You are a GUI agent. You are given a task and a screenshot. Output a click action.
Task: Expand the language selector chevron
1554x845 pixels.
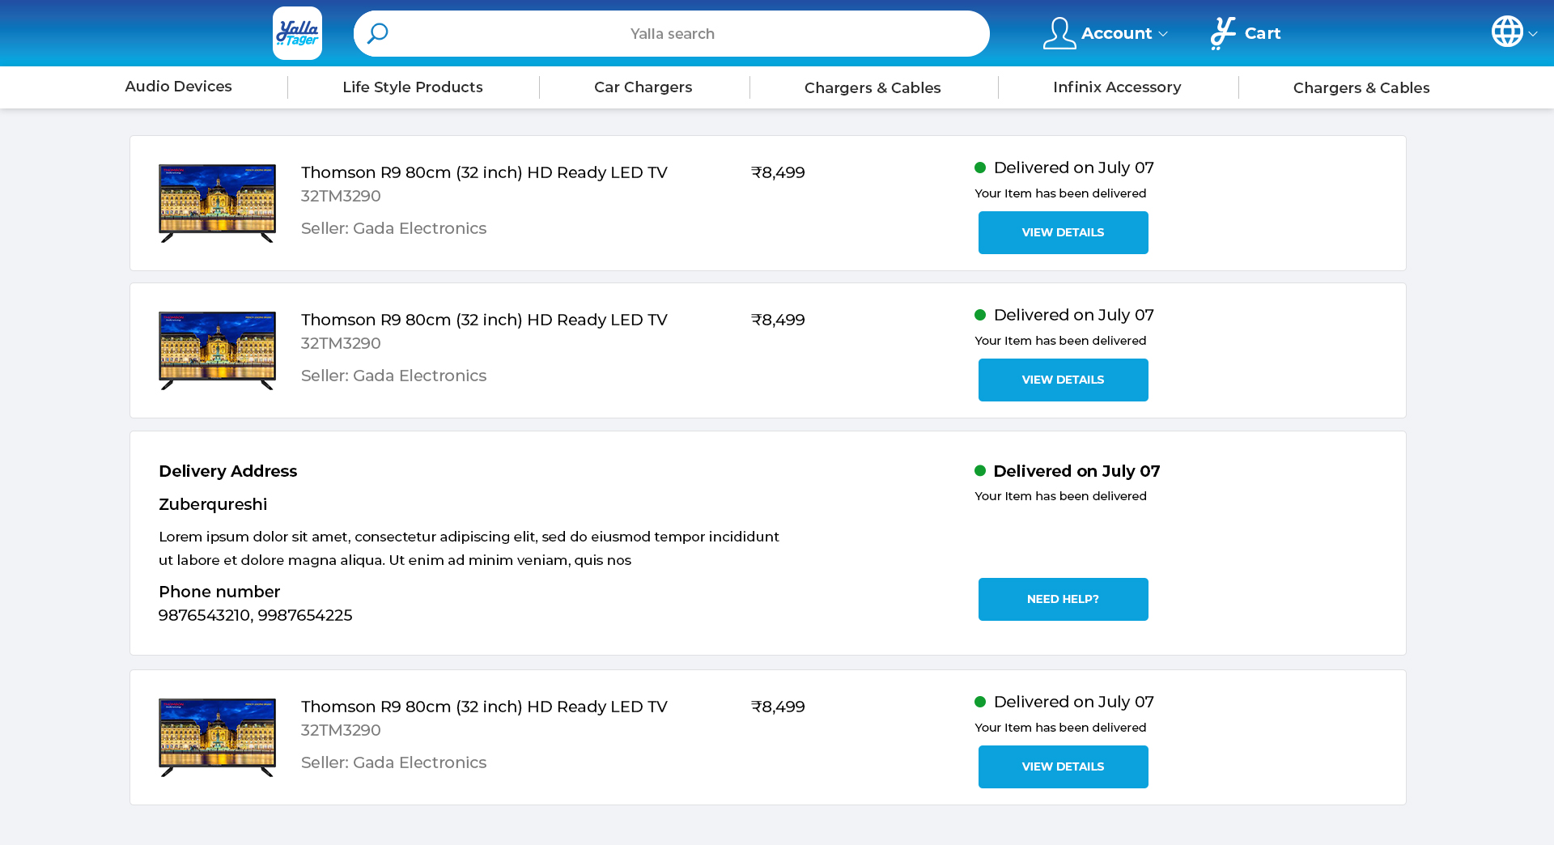[x=1533, y=34]
